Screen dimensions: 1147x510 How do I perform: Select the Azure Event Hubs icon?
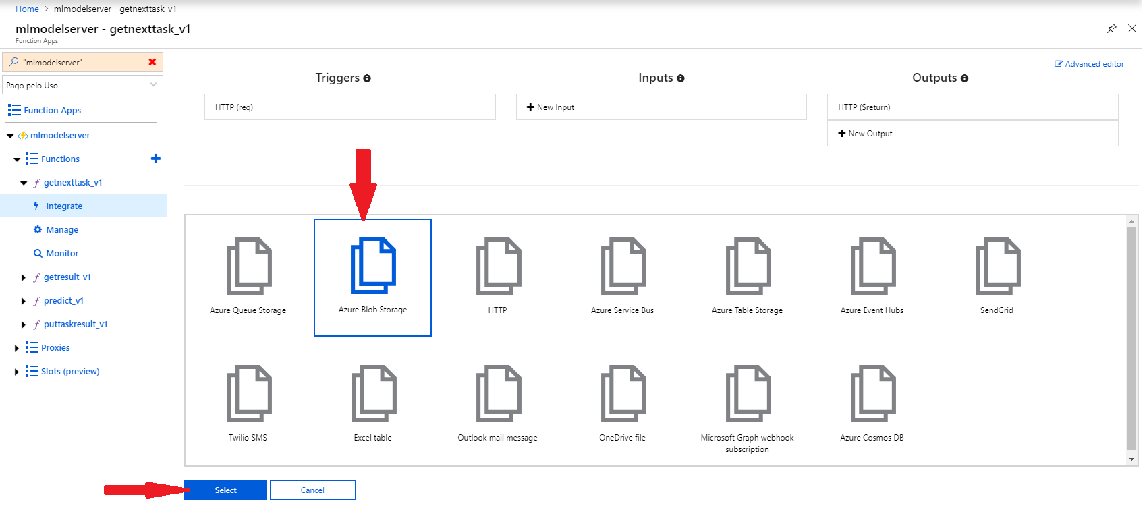click(x=873, y=266)
